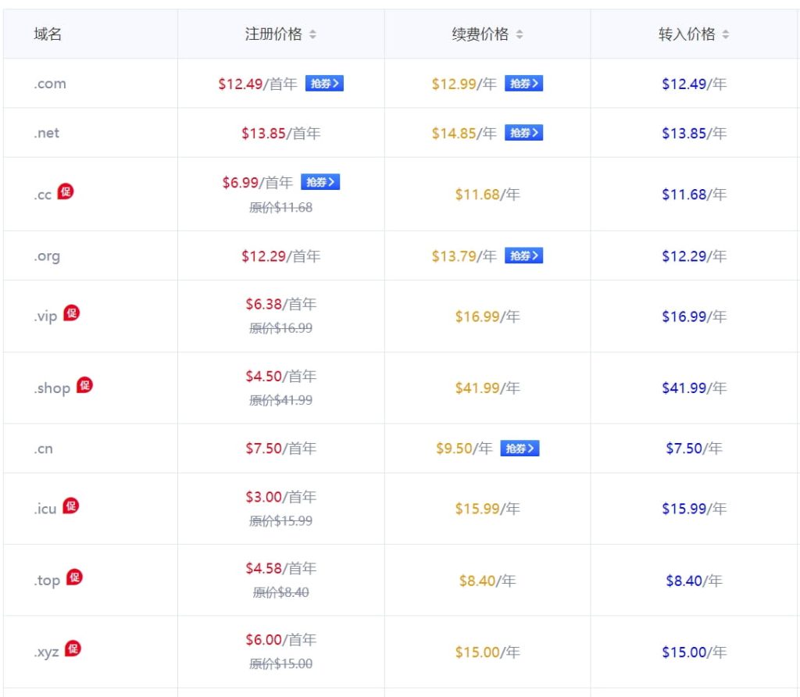This screenshot has width=800, height=697.
Task: Click 抢券 button in .net renewal column
Action: coord(523,133)
